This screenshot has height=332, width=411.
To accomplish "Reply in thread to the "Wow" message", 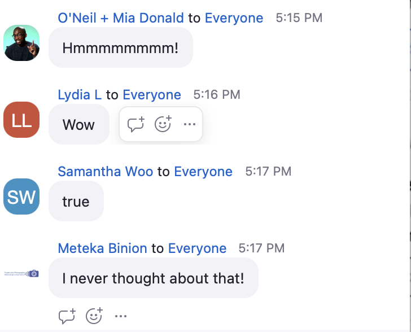I will (x=136, y=124).
